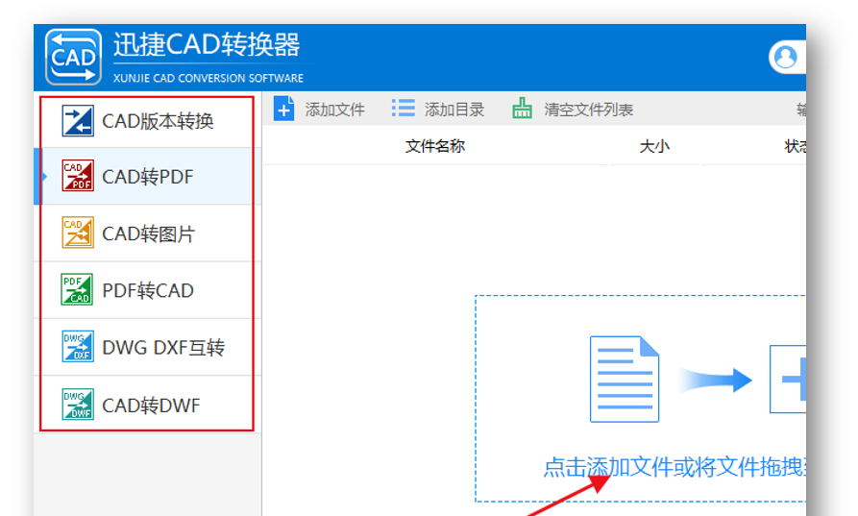Click the red CAD-to-PDF sidebar icon

78,175
